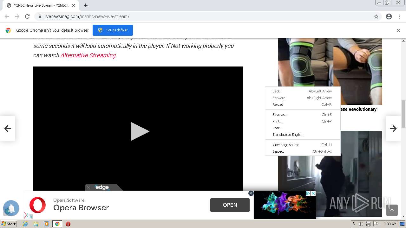This screenshot has height=228, width=406.
Task: Reload the page with toolbar refresh icon
Action: (x=27, y=16)
